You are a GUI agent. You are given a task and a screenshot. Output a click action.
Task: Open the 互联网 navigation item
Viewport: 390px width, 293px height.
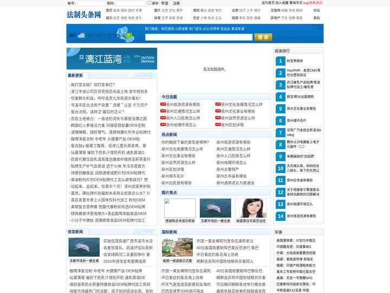275,10
